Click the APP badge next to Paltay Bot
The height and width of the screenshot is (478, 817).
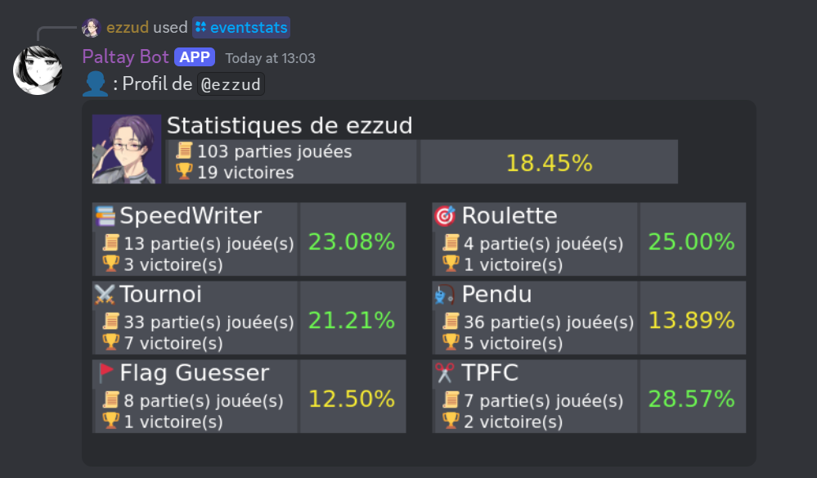(x=195, y=56)
